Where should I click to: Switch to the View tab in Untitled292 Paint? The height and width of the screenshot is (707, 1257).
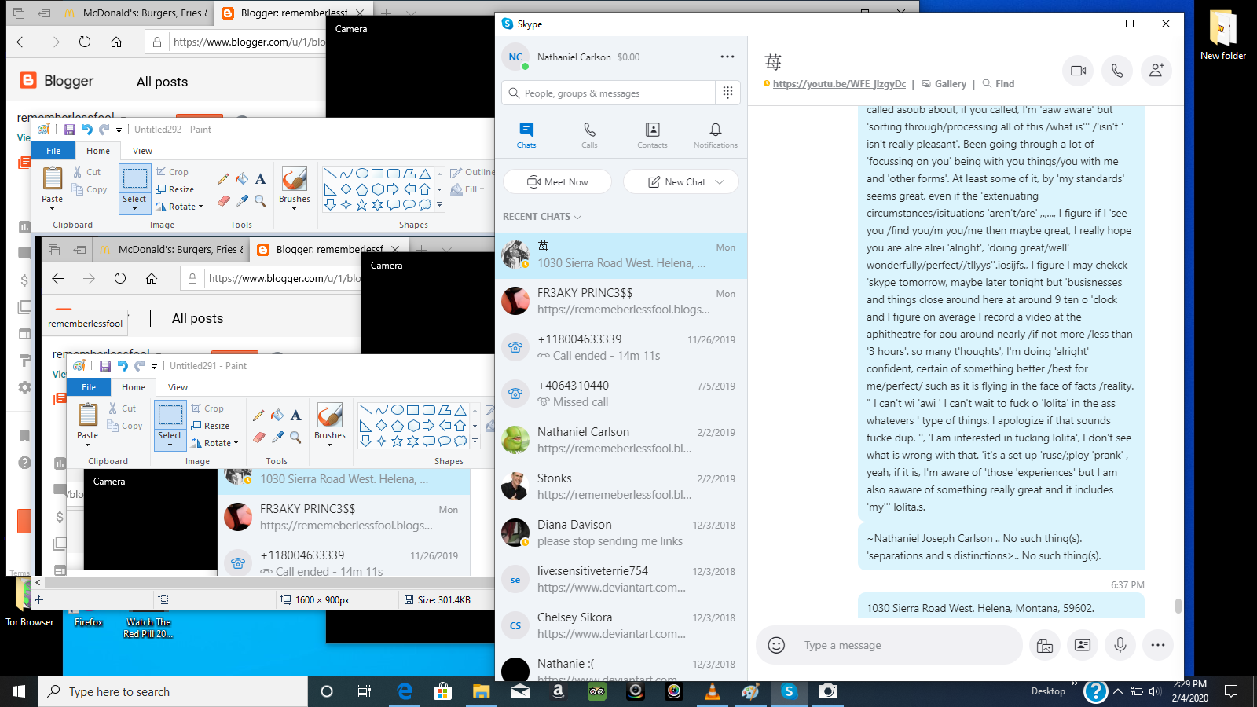pos(142,151)
